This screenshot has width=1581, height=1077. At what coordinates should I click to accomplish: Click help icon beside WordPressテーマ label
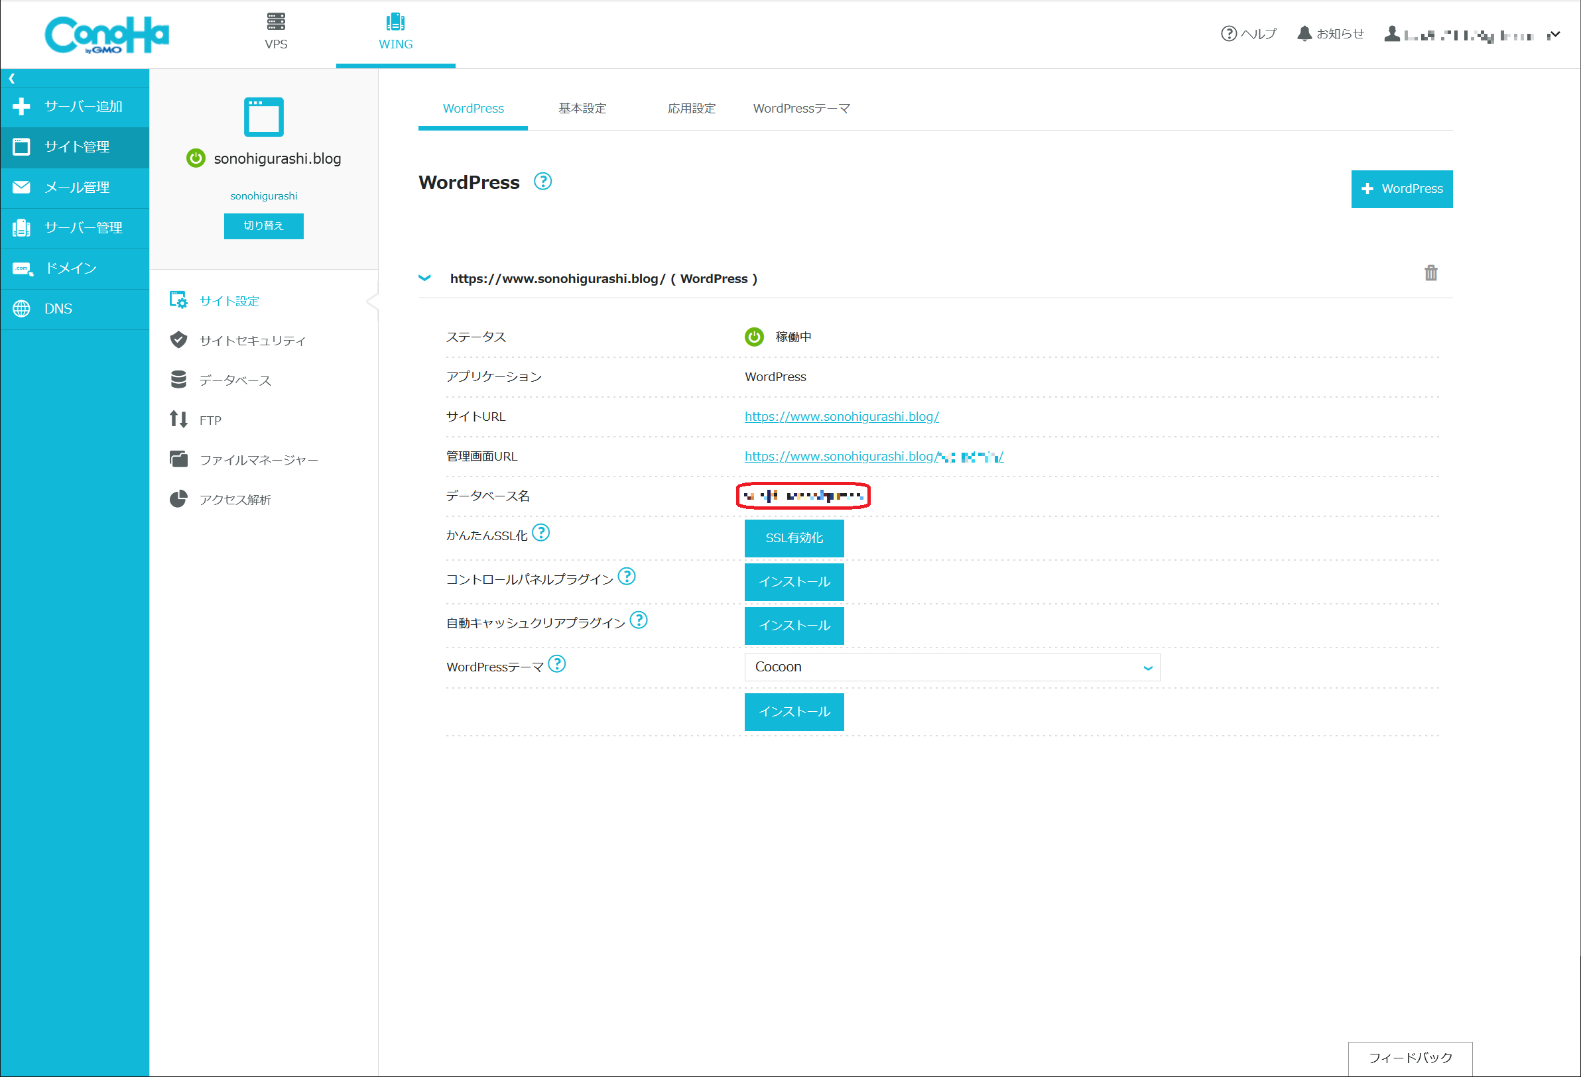click(556, 663)
